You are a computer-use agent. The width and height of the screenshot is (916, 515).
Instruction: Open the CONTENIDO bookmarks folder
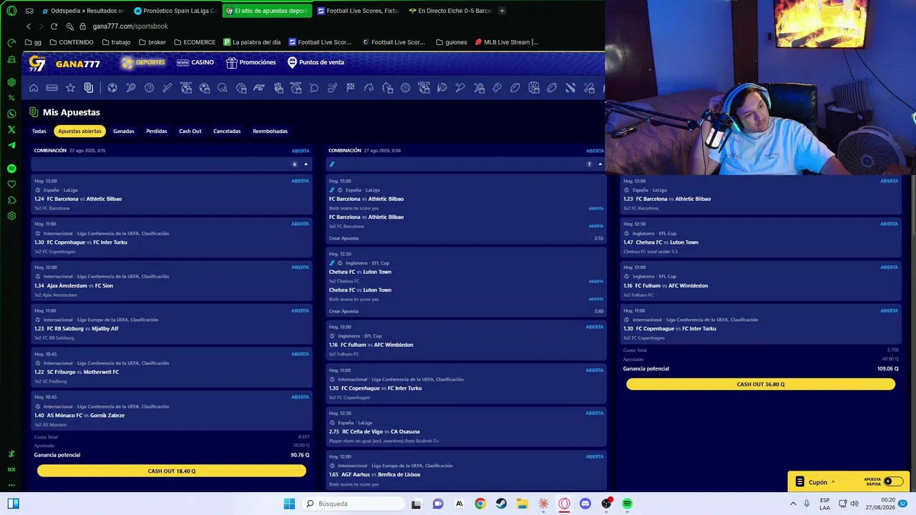click(72, 42)
